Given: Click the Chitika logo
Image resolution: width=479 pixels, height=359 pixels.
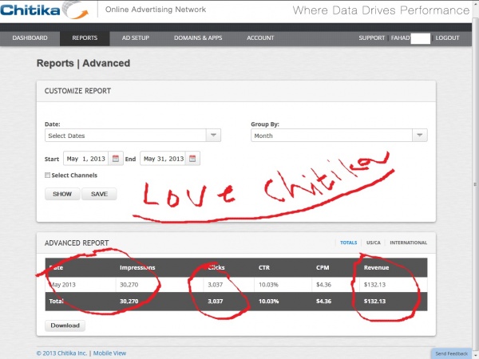Looking at the screenshot, I should point(45,10).
